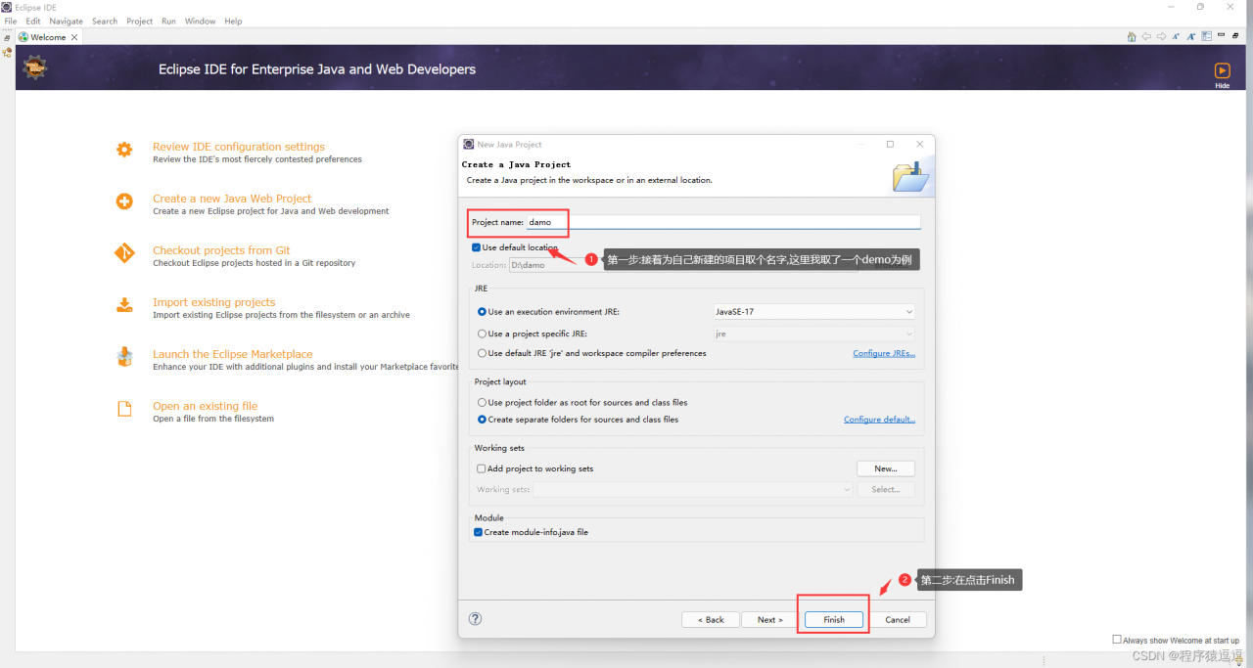Click the magnify font size icon
Viewport: 1253px width, 668px height.
click(x=1191, y=36)
